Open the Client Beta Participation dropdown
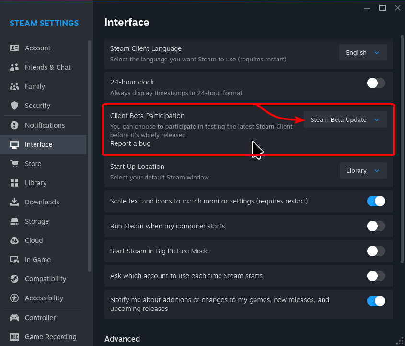Screen dimensions: 405x346 [346, 119]
